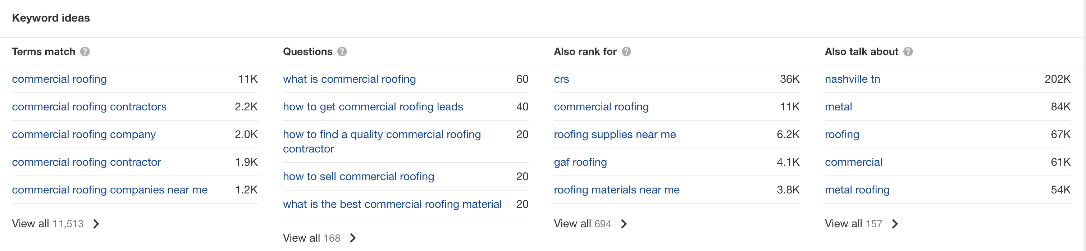Screen dimensions: 1086x251
Task: Click the Also talk about help icon
Action: coord(908,51)
